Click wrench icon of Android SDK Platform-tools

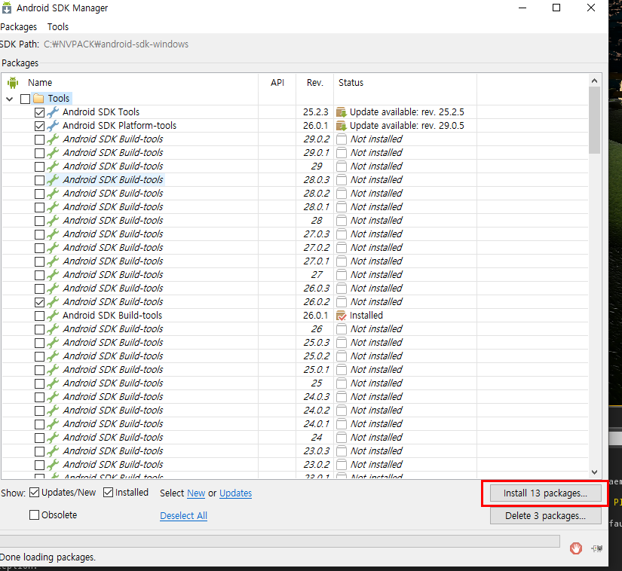[x=53, y=126]
